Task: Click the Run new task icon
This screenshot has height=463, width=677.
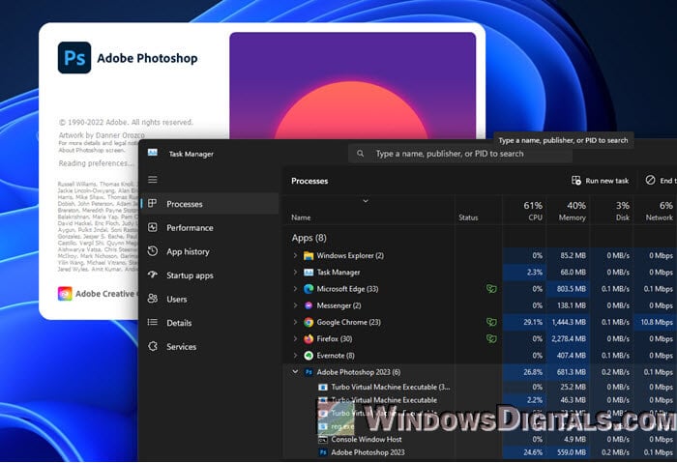Action: (576, 181)
